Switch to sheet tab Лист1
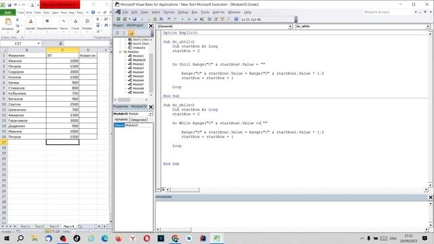The width and height of the screenshot is (434, 244). click(25, 226)
